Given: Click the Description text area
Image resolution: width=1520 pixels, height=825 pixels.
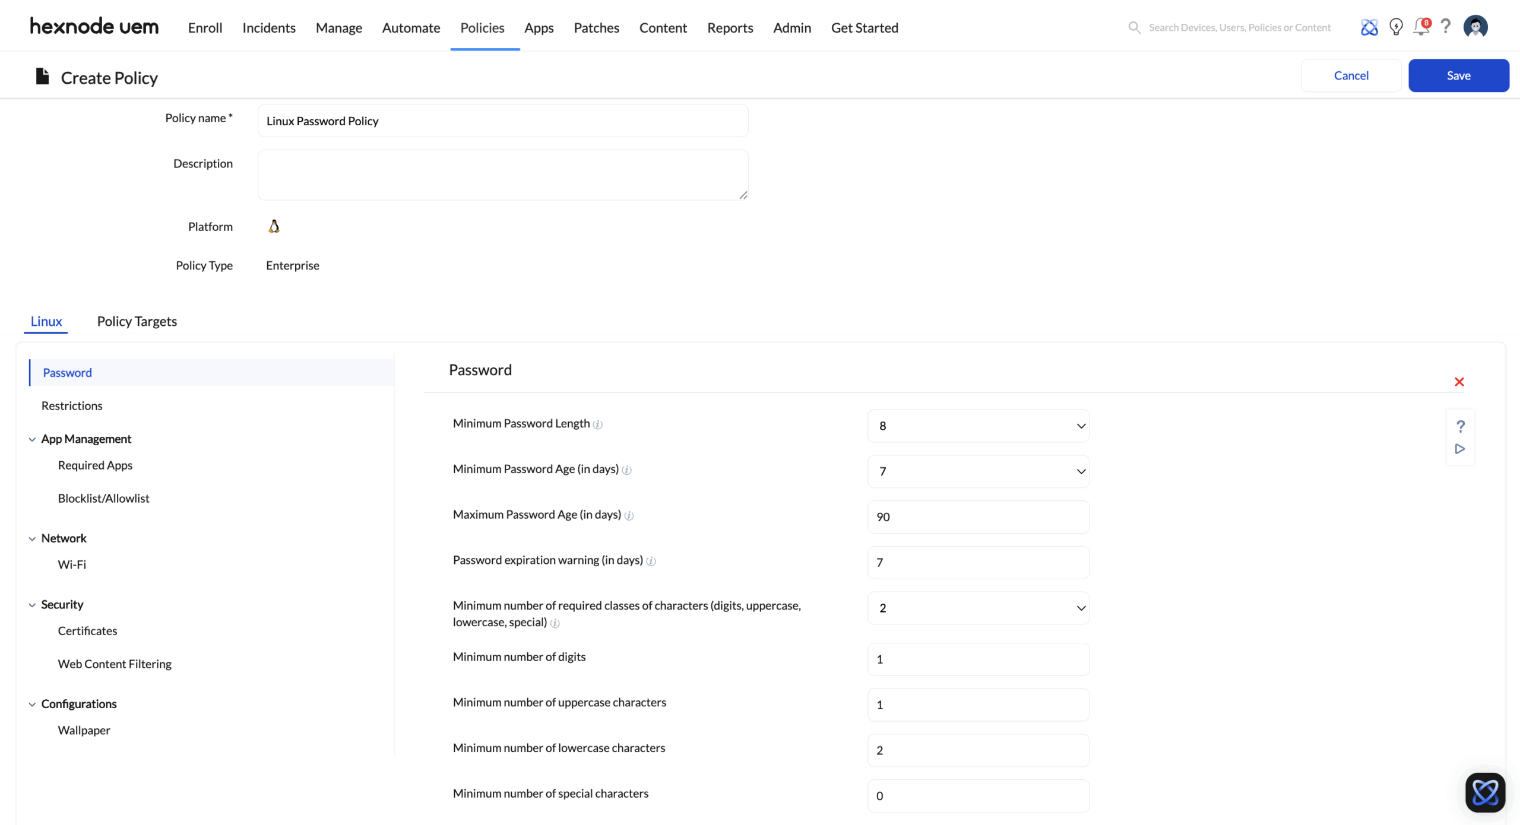Looking at the screenshot, I should tap(502, 174).
